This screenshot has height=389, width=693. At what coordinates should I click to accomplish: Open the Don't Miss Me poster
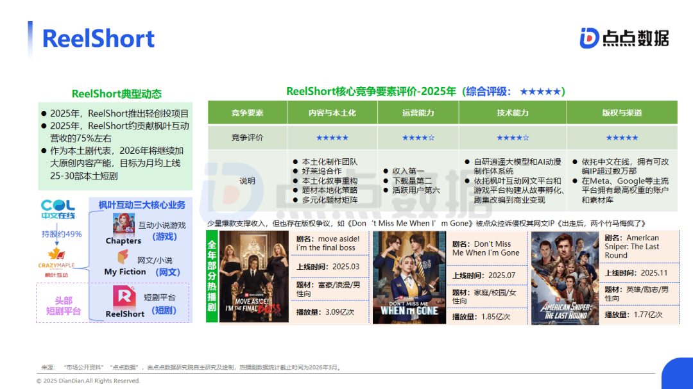tap(411, 276)
